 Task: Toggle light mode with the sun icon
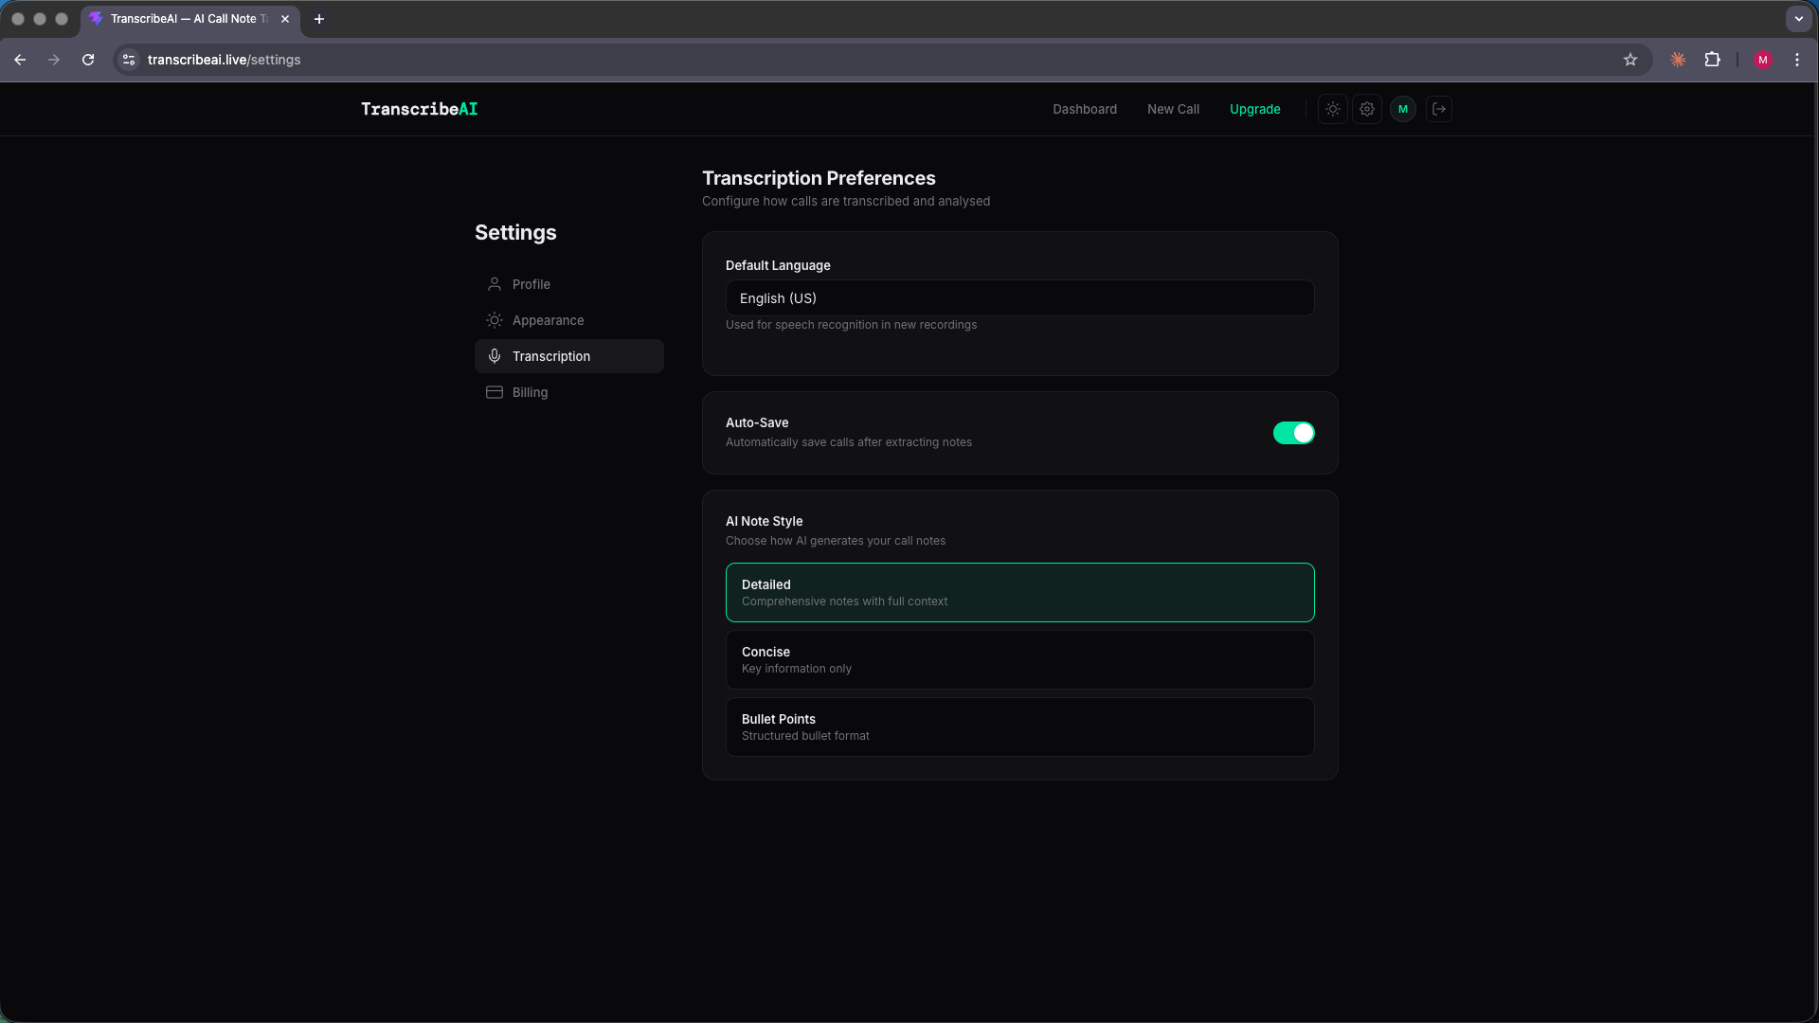click(1332, 109)
